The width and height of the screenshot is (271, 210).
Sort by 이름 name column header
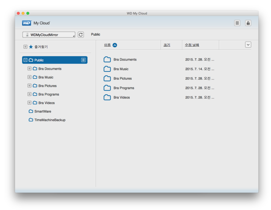click(107, 45)
